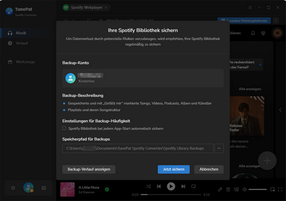Click the user profile icon at bottom-left
Image resolution: width=286 pixels, height=201 pixels.
tap(29, 188)
